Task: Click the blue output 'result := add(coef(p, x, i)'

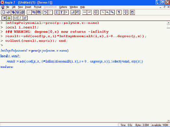Action: pyautogui.click(x=75, y=61)
